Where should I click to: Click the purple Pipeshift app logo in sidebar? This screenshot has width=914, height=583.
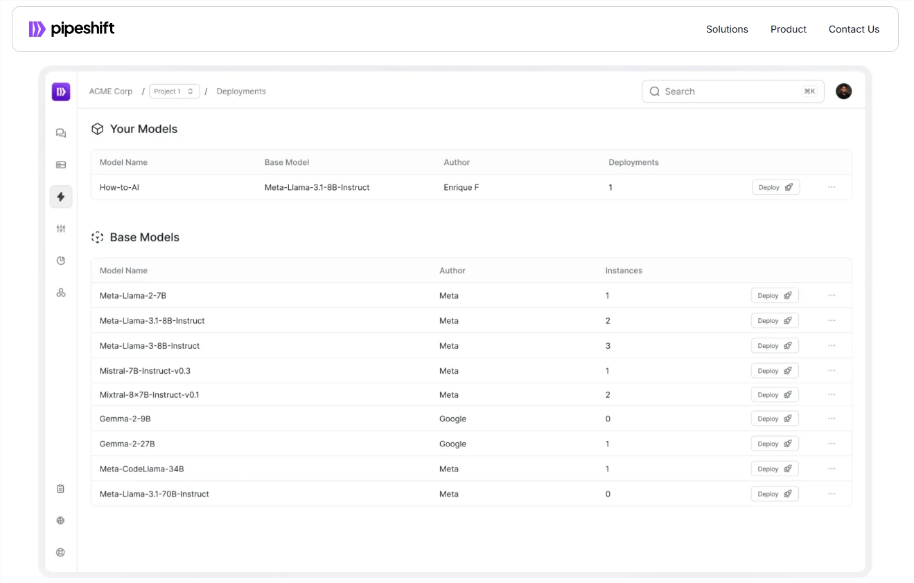[61, 92]
